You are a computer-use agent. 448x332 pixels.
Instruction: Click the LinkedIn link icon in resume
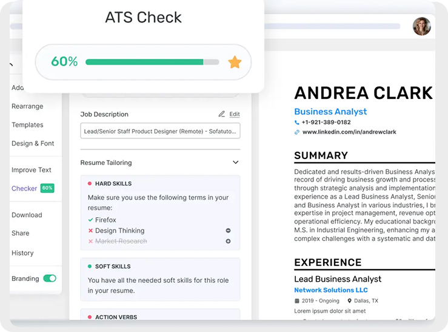point(297,132)
